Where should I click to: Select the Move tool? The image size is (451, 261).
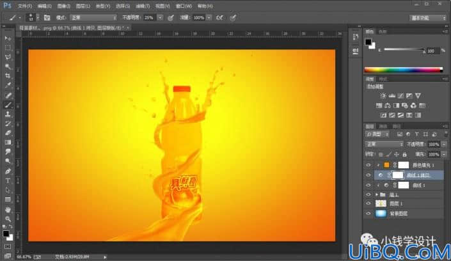coord(8,38)
